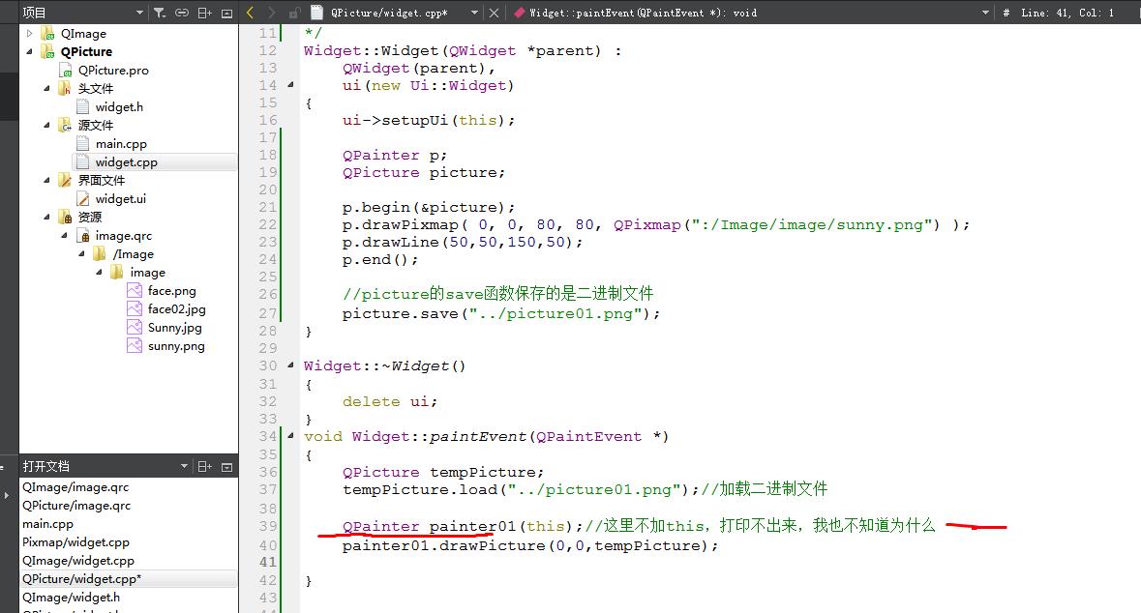The image size is (1141, 613).
Task: Open the 打开文档 panel dropdown
Action: pos(184,466)
